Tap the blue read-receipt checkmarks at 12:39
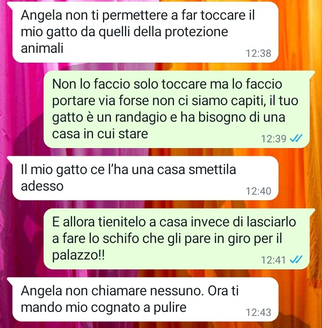 [296, 138]
